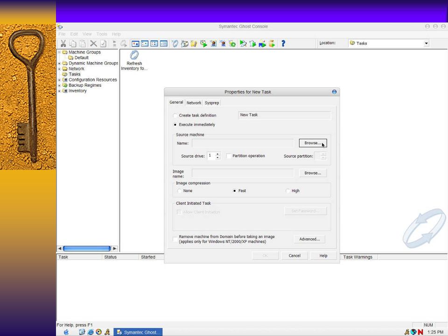
Task: Click the globe icon in system tray
Action: click(413, 332)
